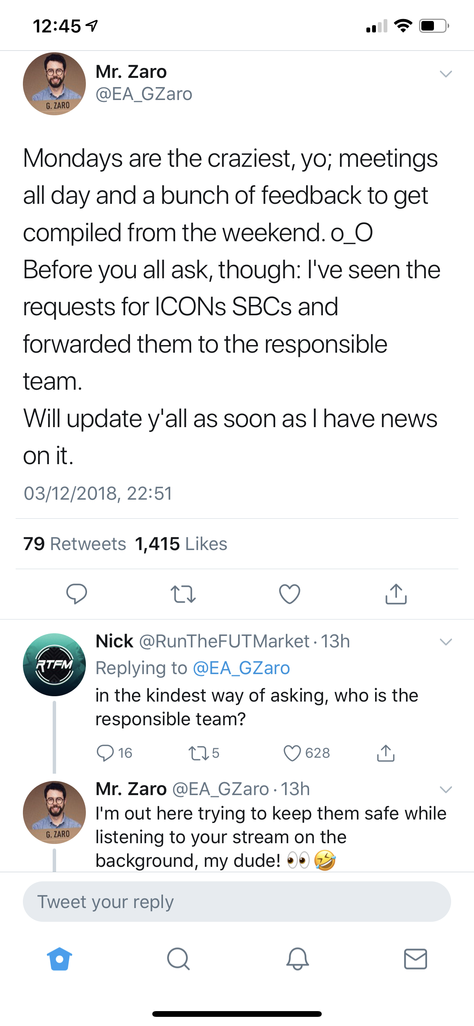Image resolution: width=474 pixels, height=1026 pixels.
Task: View the 1,415 Likes list
Action: pos(181,544)
